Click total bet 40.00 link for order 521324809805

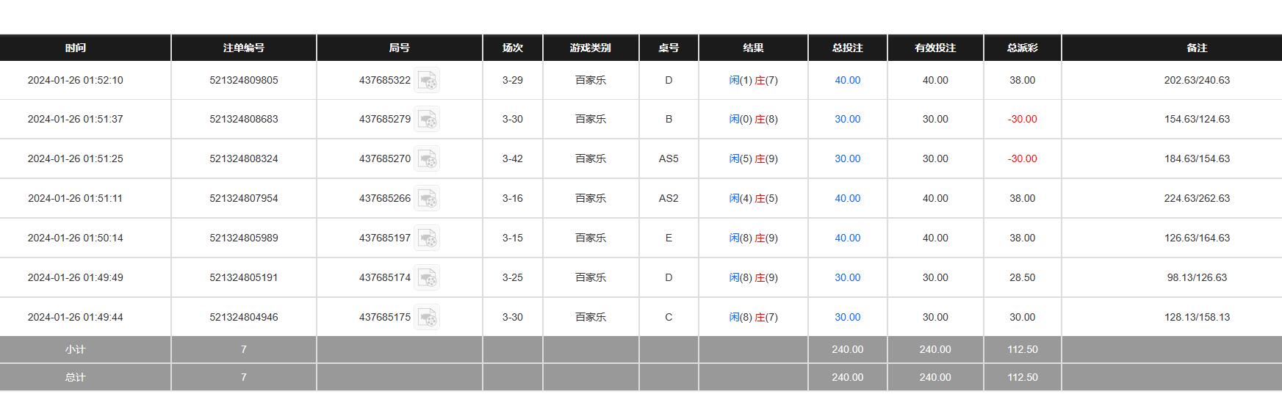coord(847,80)
